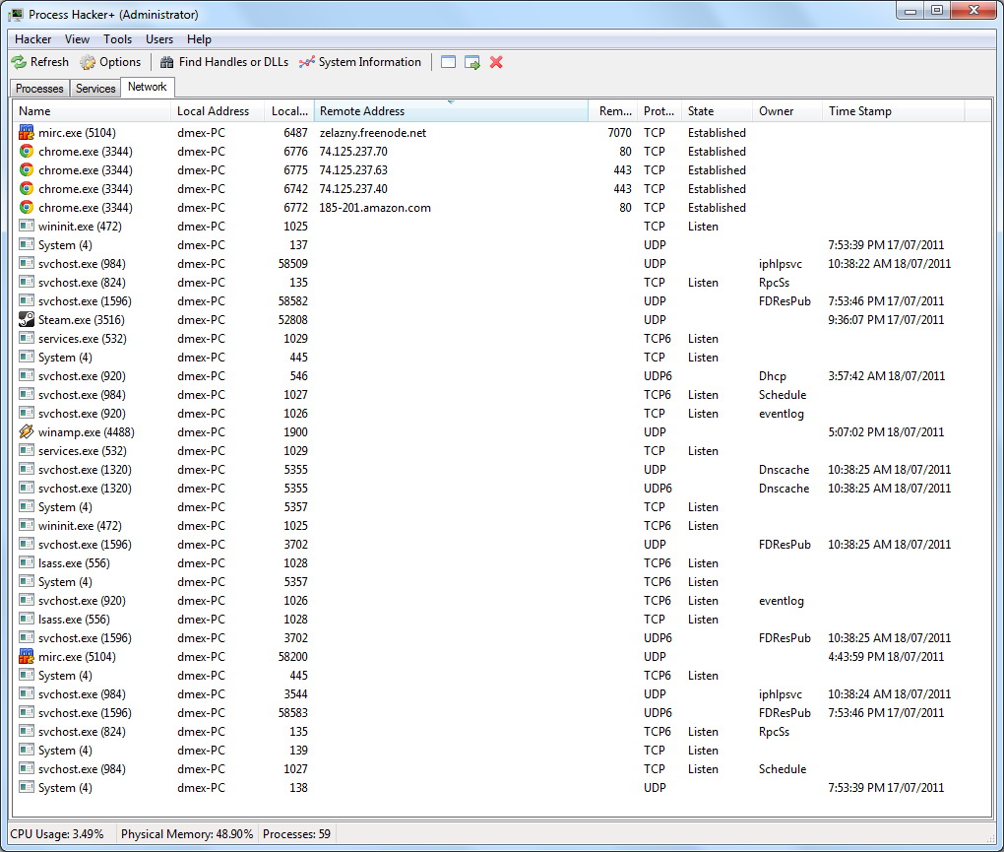1004x852 pixels.
Task: Click the svchost.exe (984) icon on port 58509 row
Action: click(27, 263)
